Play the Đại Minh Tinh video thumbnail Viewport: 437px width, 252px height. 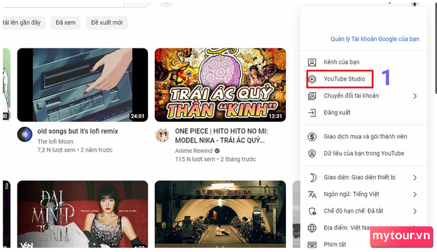[82, 214]
